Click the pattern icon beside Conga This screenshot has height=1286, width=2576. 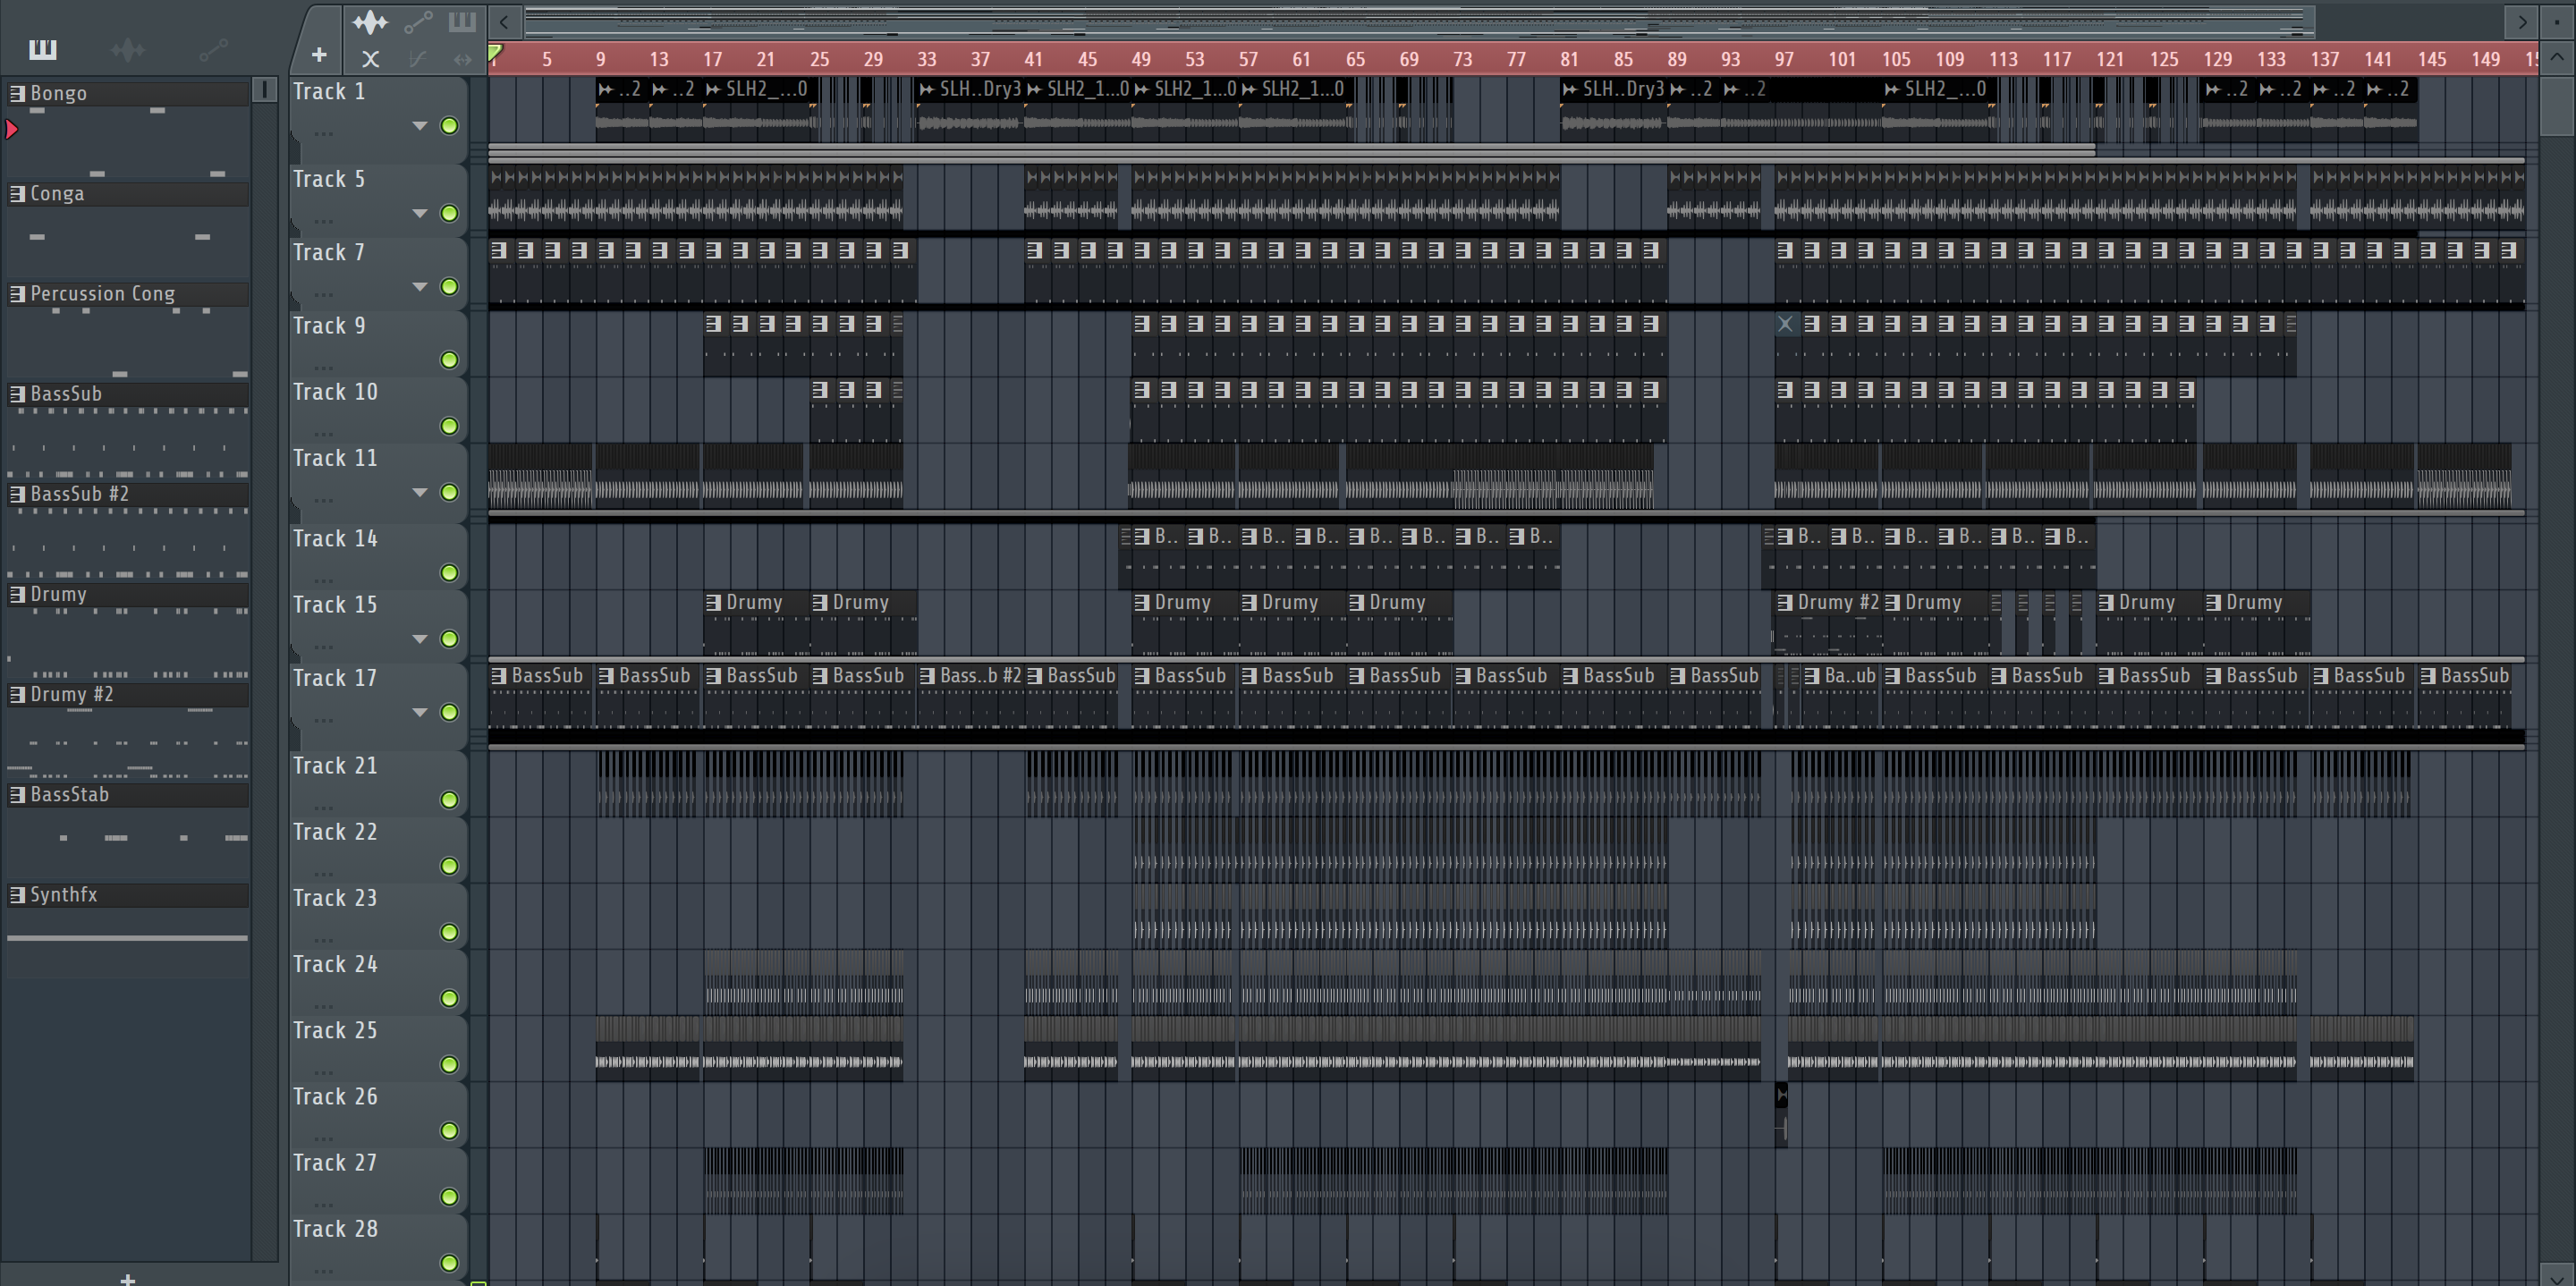(x=17, y=193)
